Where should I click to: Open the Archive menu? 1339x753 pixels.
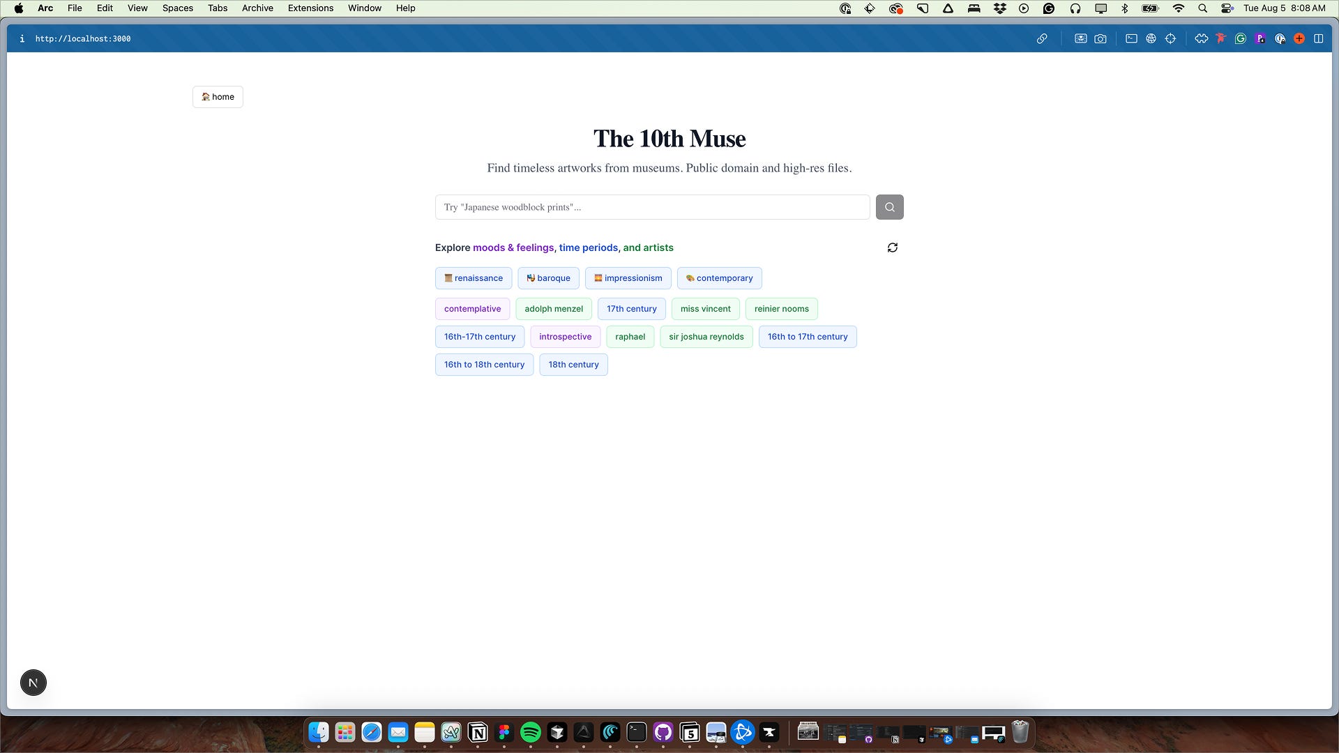(x=257, y=8)
